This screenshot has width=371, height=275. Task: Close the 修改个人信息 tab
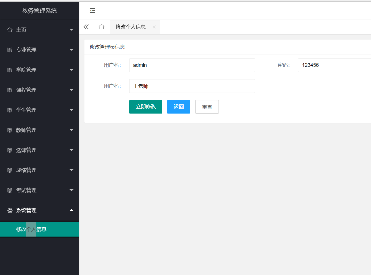tap(154, 27)
